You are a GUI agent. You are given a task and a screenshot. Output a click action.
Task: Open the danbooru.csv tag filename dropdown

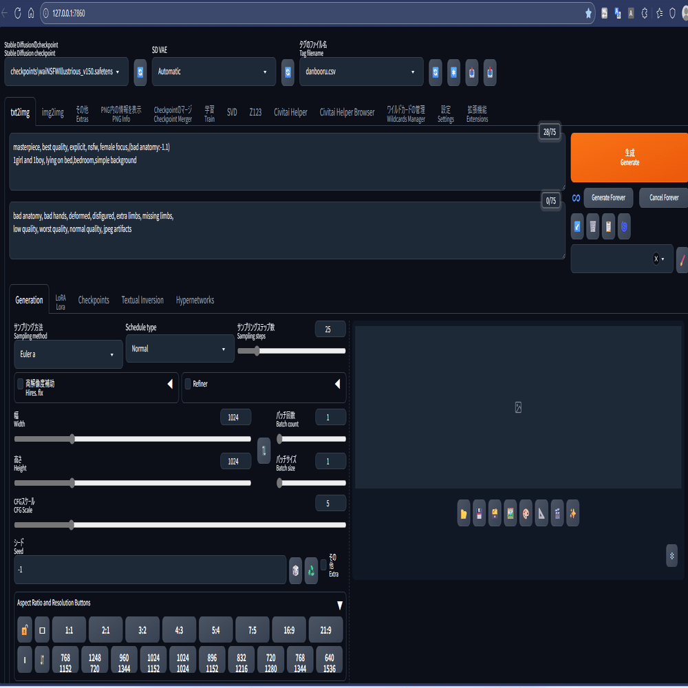[361, 72]
